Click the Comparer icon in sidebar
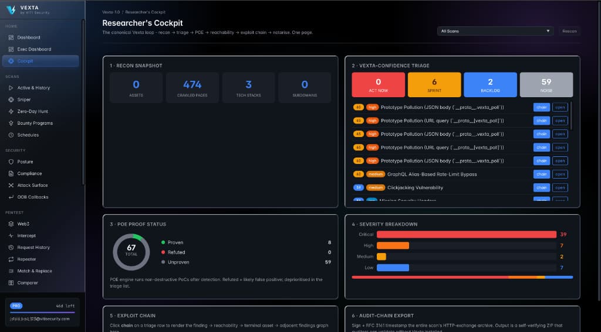This screenshot has height=332, width=601. [11, 283]
